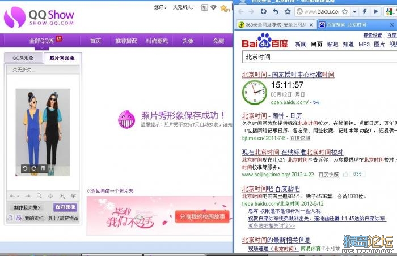Click the person avatar icon at panel bottom
Screen dimensions: 397x256
(10, 218)
